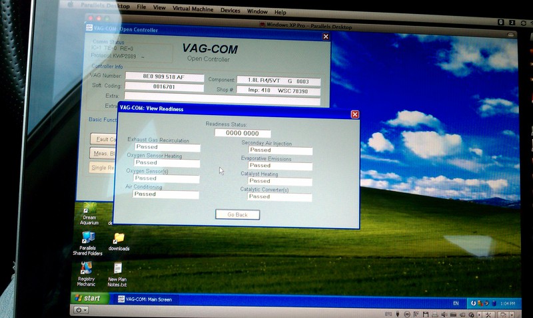The image size is (533, 318).
Task: Click the Go Back button
Action: pos(237,214)
